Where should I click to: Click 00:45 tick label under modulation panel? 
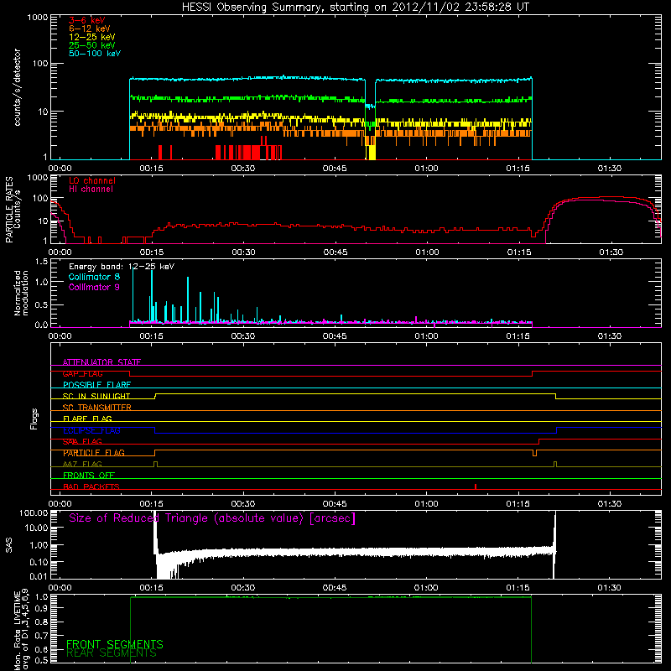pyautogui.click(x=335, y=336)
